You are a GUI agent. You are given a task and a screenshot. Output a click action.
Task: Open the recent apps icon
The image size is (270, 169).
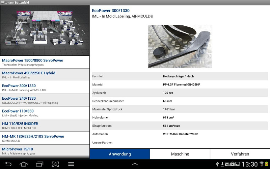[39, 164]
